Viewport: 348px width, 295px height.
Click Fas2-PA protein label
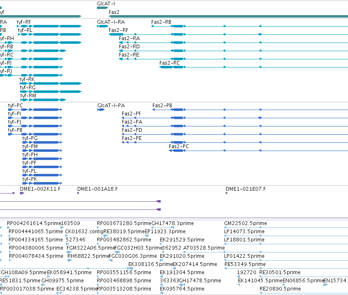[x=132, y=122]
